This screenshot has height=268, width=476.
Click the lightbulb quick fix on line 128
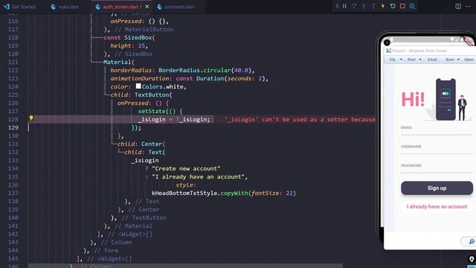click(31, 118)
